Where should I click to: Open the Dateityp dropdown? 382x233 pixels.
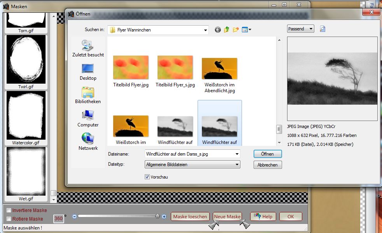(x=237, y=165)
